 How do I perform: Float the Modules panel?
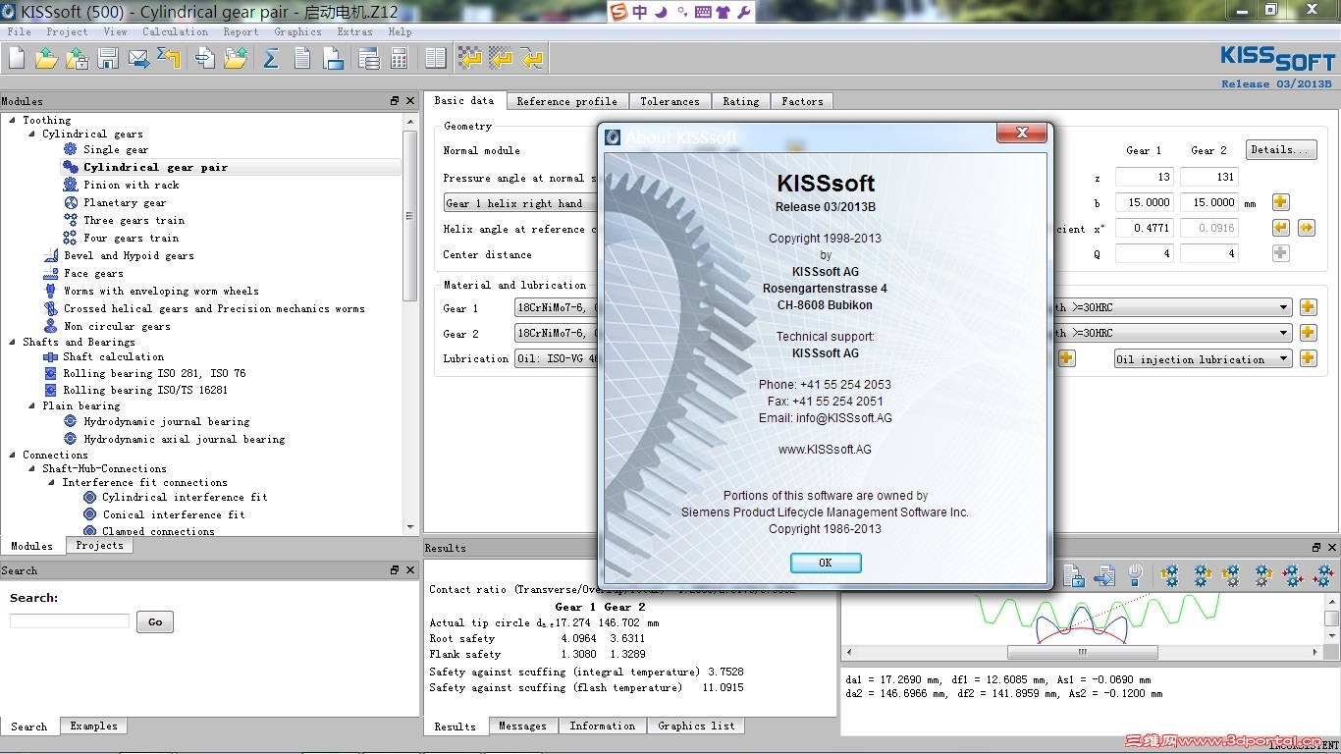pos(395,101)
